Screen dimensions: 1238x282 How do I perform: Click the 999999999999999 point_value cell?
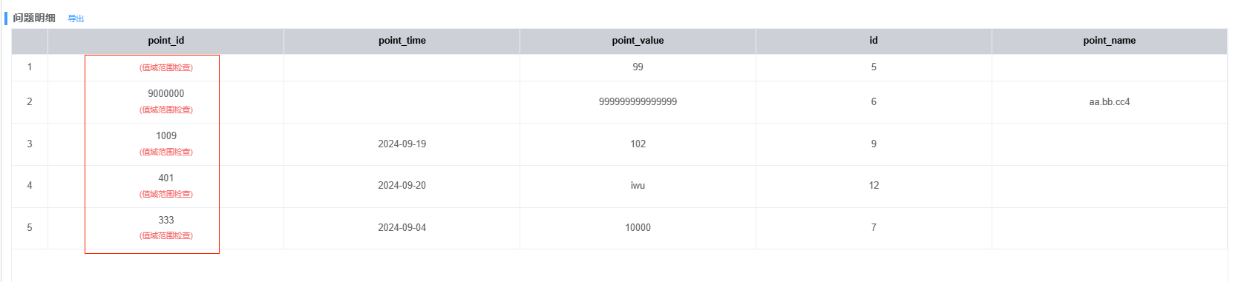[638, 102]
